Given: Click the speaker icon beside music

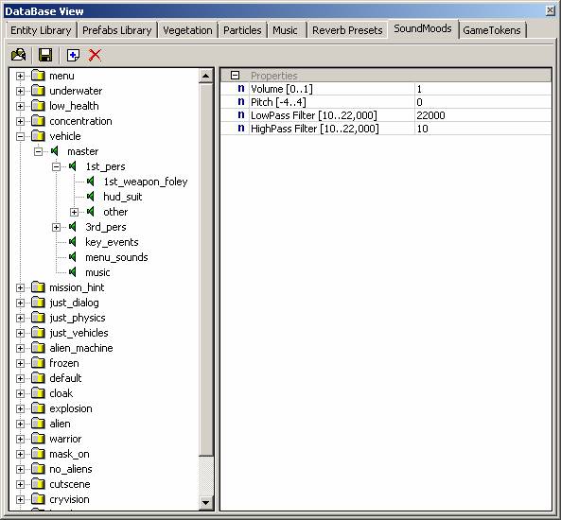Looking at the screenshot, I should point(73,272).
